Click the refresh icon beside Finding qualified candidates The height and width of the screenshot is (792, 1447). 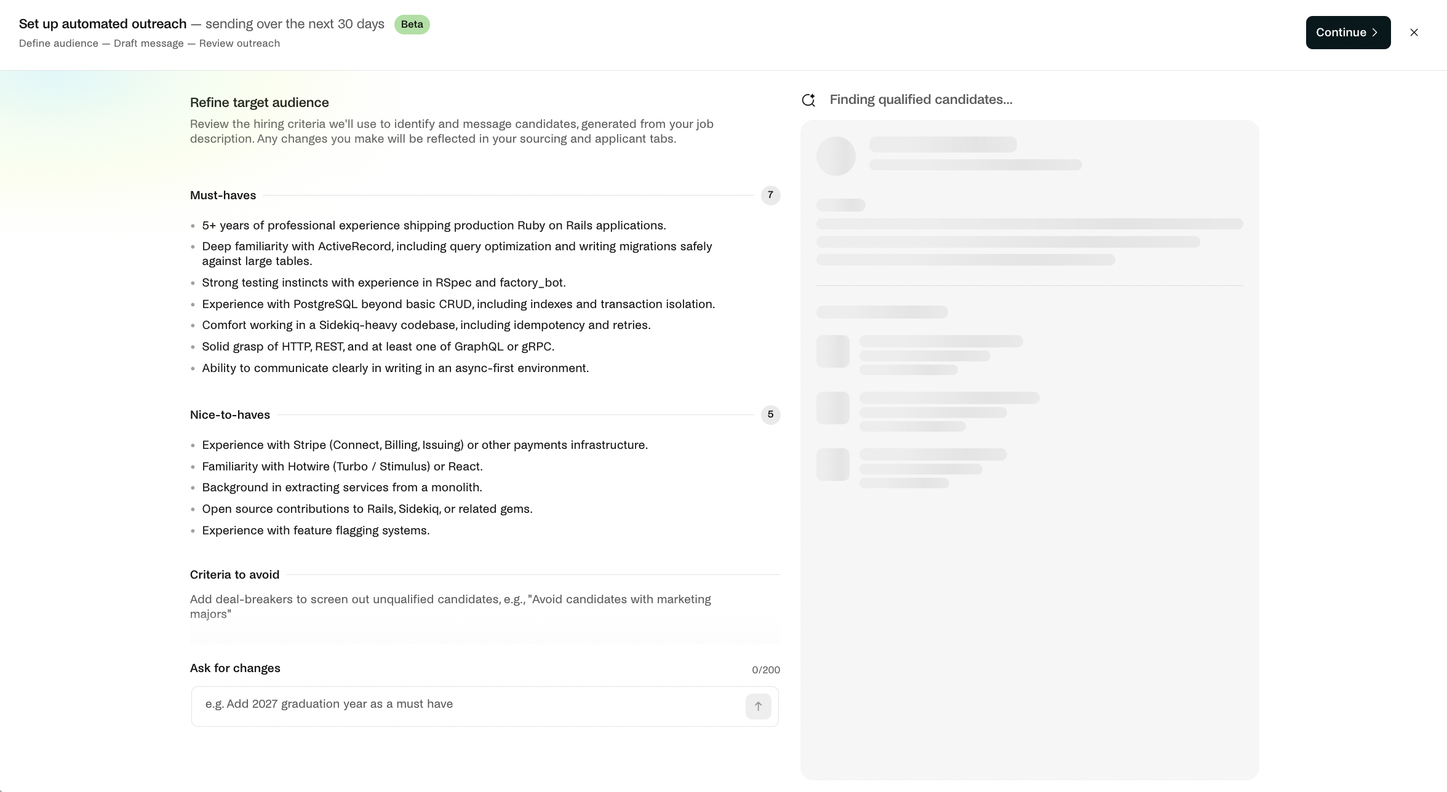[x=808, y=100]
